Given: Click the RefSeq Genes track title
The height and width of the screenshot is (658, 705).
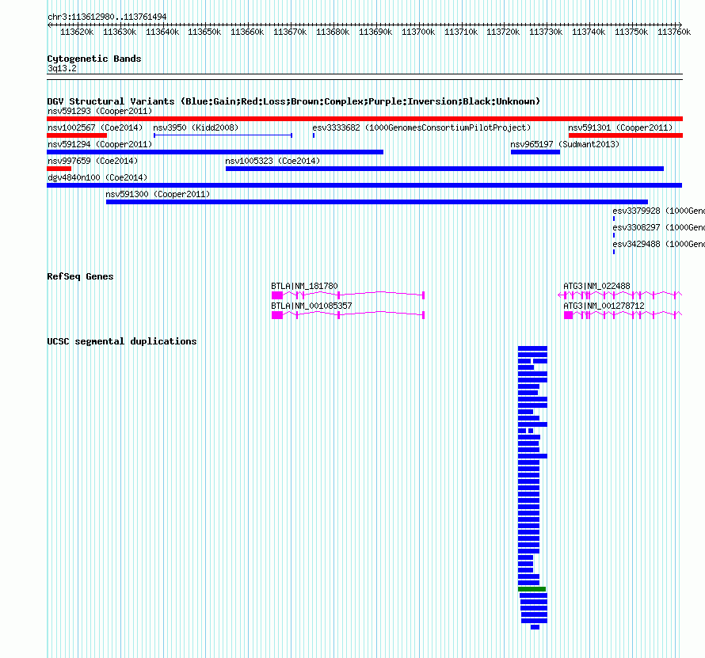Looking at the screenshot, I should [80, 276].
